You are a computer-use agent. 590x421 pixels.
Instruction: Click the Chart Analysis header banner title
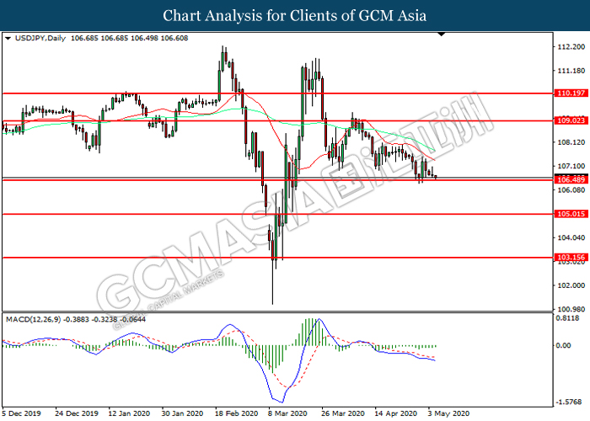pos(295,16)
